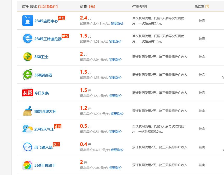This screenshot has height=175, width=224.
Task: Click 最高单价:0.408 元/台 text
Action: [x=95, y=150]
